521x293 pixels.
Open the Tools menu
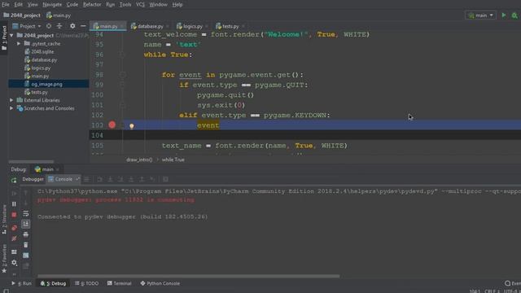pyautogui.click(x=125, y=5)
